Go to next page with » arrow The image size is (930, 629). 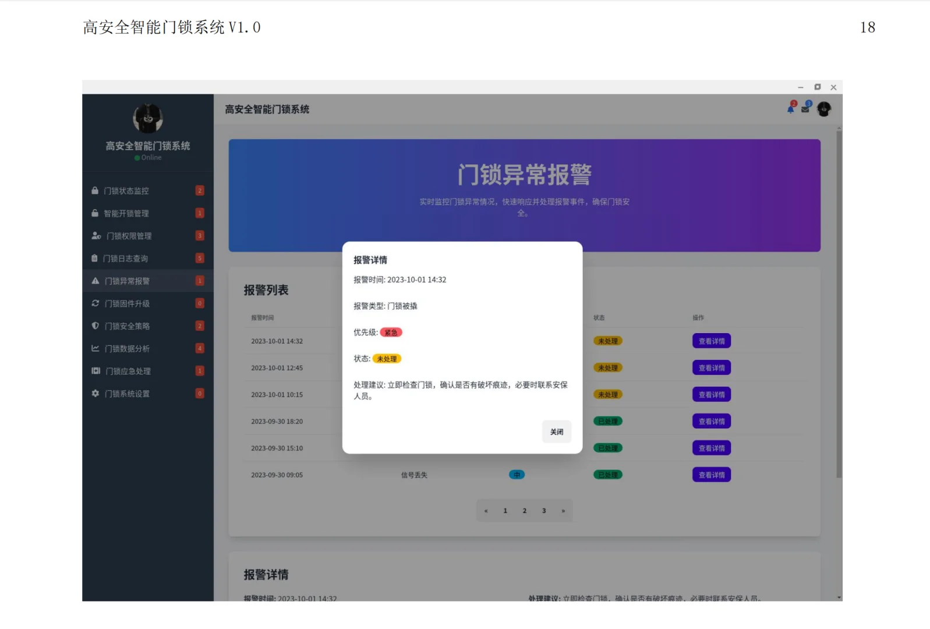563,511
